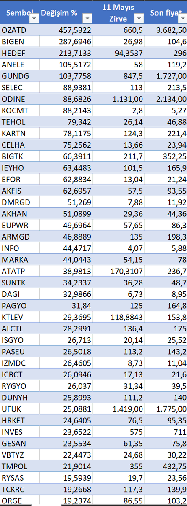
Task: Open the 11 Mayıs Zirve filter dropdown
Action: click(139, 19)
